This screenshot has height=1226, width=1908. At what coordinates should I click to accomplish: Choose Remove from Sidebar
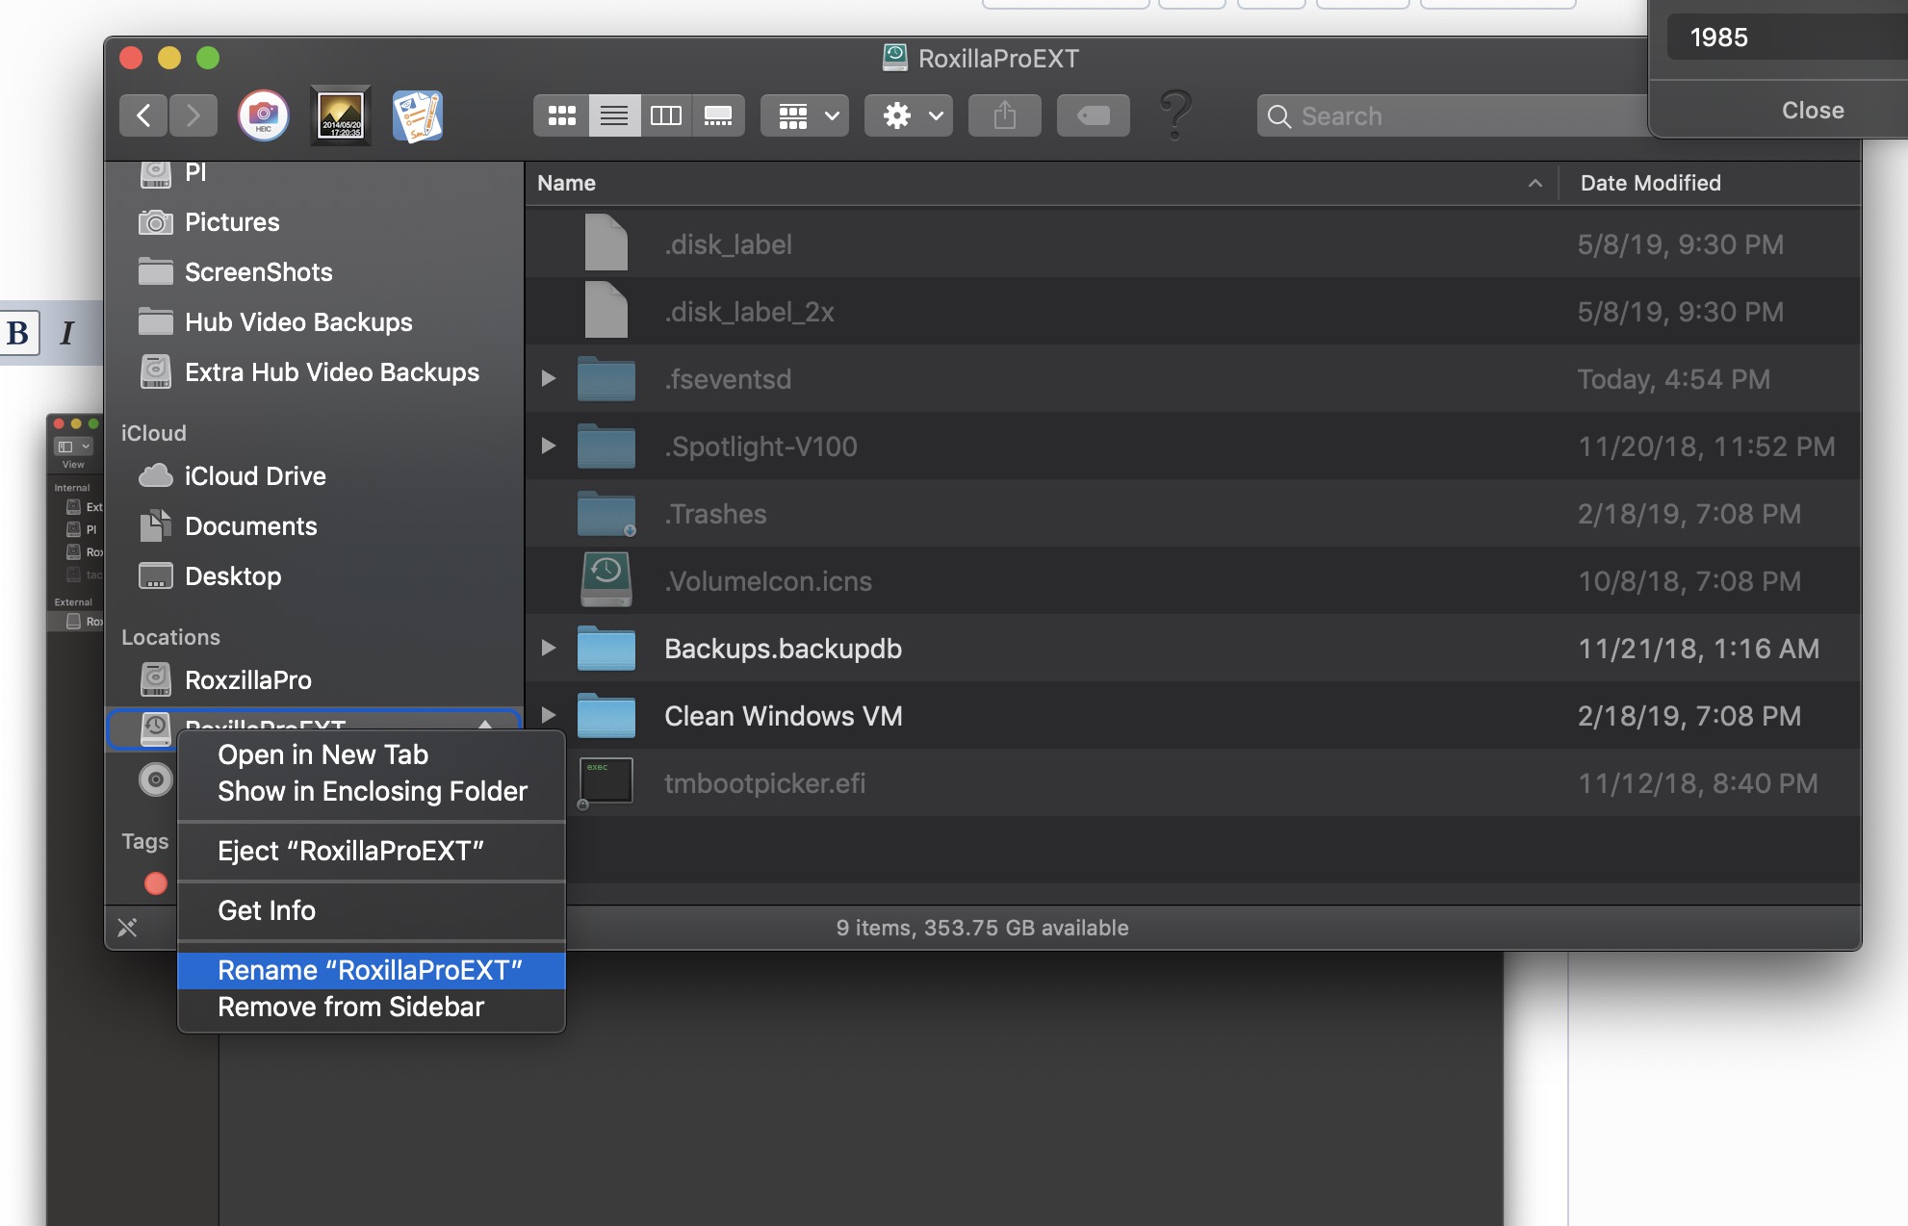tap(372, 1007)
